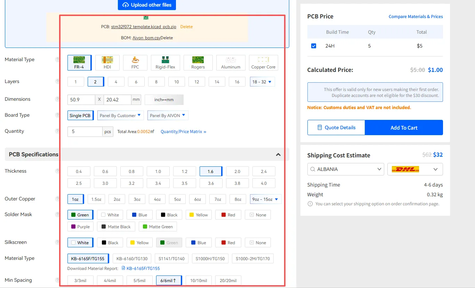Screen dimensions: 475x288
Task: Choose Matte Black solder mask
Action: tap(116, 227)
